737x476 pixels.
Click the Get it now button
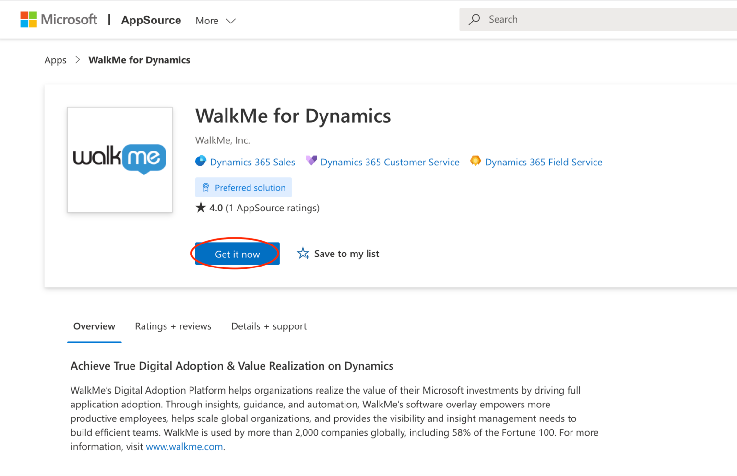click(x=237, y=254)
